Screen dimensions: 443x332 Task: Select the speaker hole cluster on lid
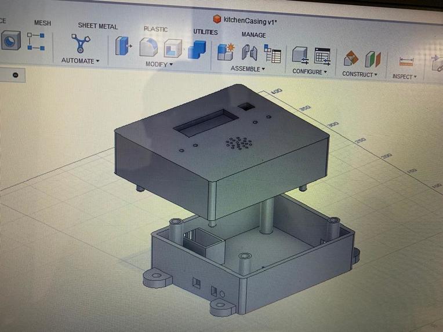239,144
